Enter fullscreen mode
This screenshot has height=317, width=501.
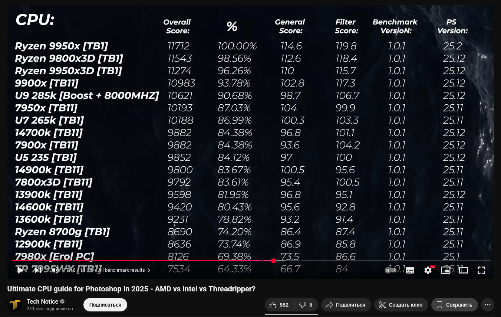pos(481,270)
